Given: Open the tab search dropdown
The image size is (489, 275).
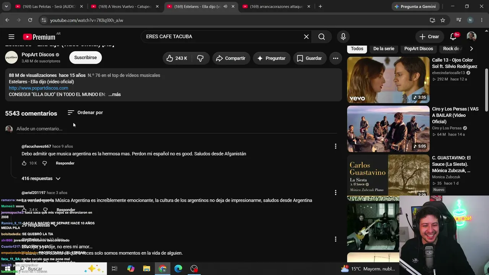Looking at the screenshot, I should click(x=6, y=6).
